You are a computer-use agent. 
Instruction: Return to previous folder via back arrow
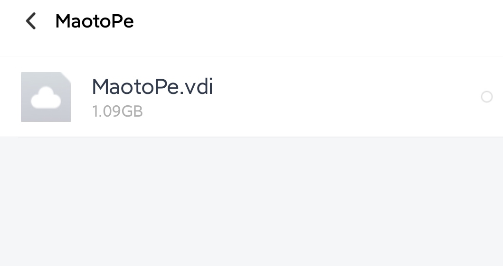pos(31,21)
